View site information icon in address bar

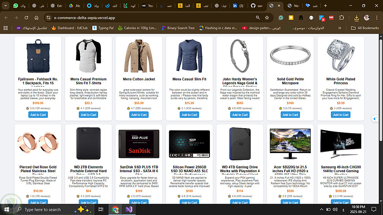pyautogui.click(x=49, y=18)
